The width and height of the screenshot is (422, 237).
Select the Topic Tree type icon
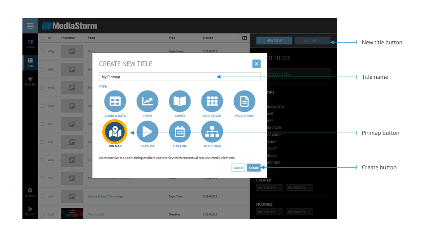tap(212, 131)
